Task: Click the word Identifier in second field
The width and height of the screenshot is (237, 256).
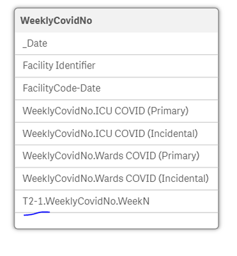Action: click(x=75, y=65)
